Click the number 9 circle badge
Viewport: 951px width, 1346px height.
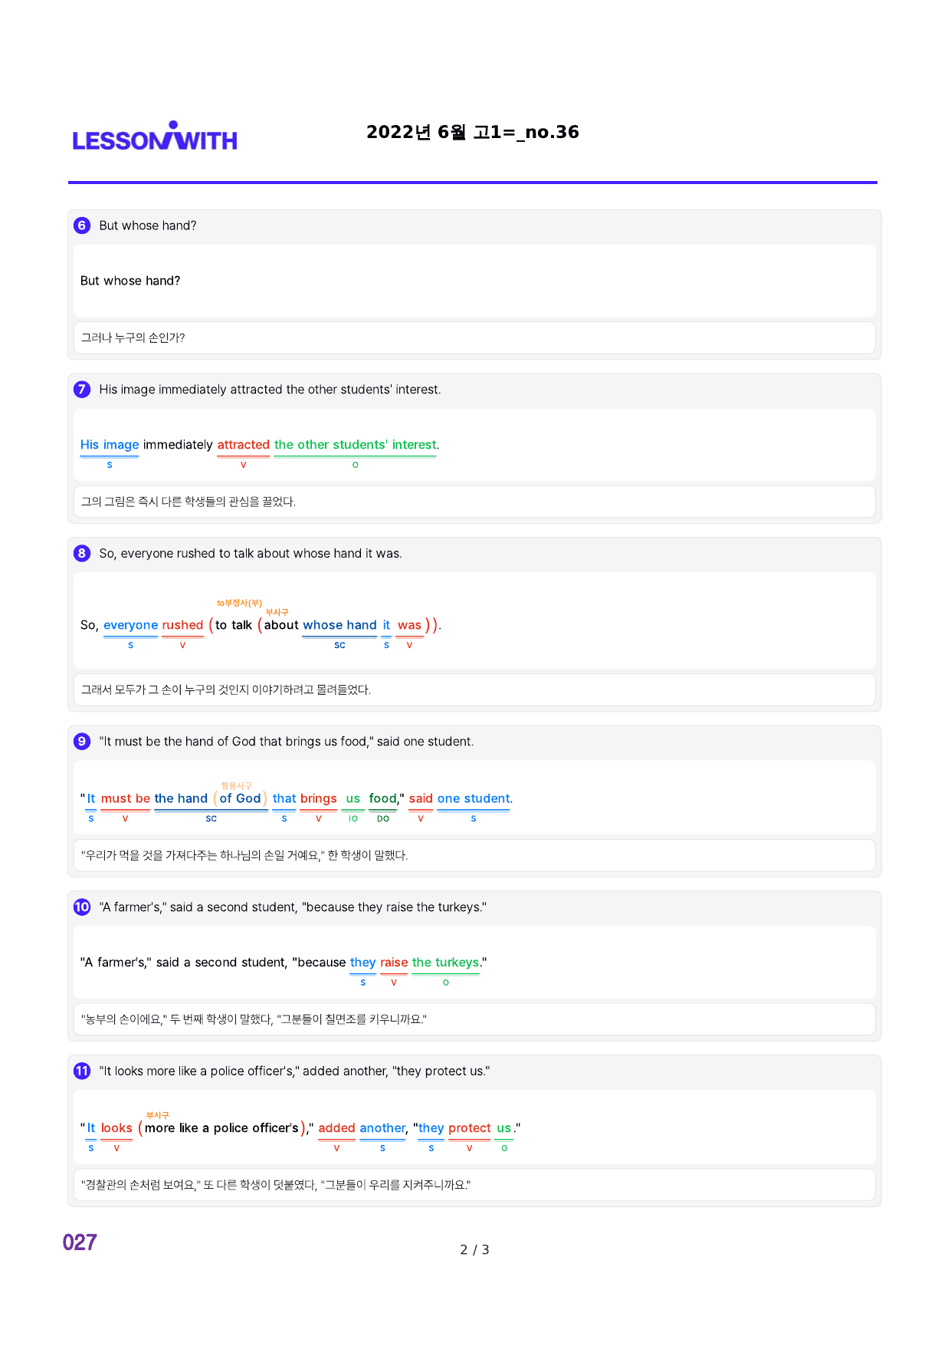point(82,742)
